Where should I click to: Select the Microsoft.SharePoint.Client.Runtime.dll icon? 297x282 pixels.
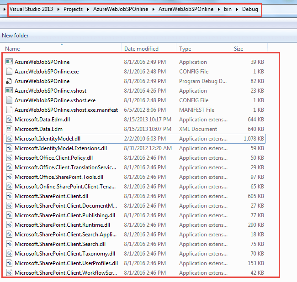pyautogui.click(x=9, y=225)
